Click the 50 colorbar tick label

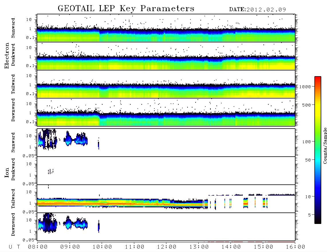(308, 160)
